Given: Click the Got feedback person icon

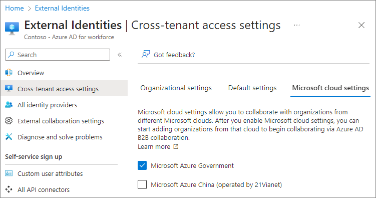Looking at the screenshot, I should [x=146, y=55].
